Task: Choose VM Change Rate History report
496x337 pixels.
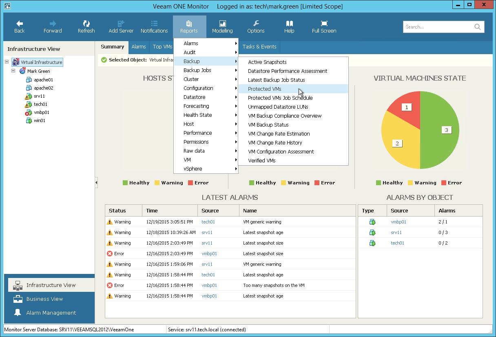Action: [293, 143]
